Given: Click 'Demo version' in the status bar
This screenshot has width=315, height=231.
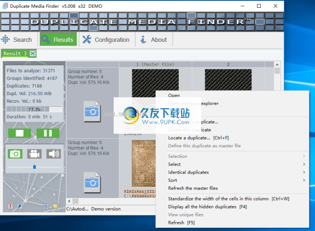Looking at the screenshot, I should [x=106, y=209].
